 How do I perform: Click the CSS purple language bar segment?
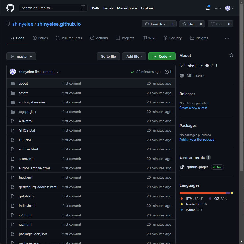228,193
